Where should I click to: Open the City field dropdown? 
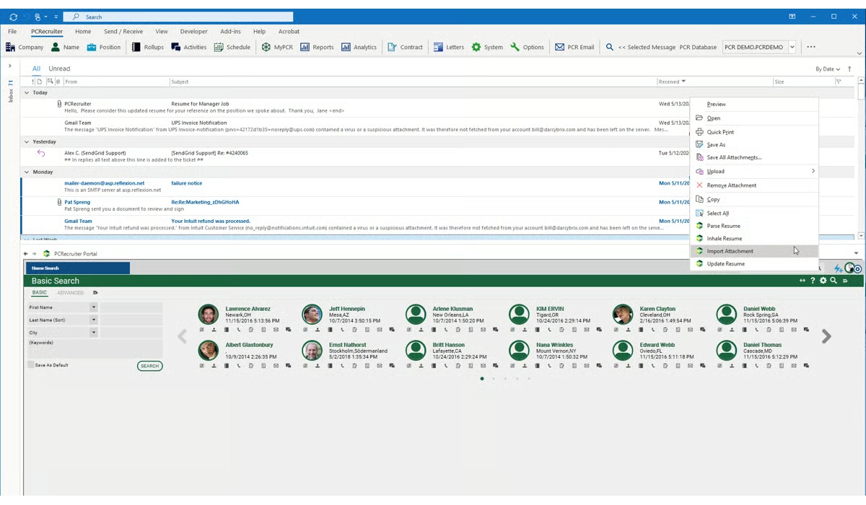93,333
